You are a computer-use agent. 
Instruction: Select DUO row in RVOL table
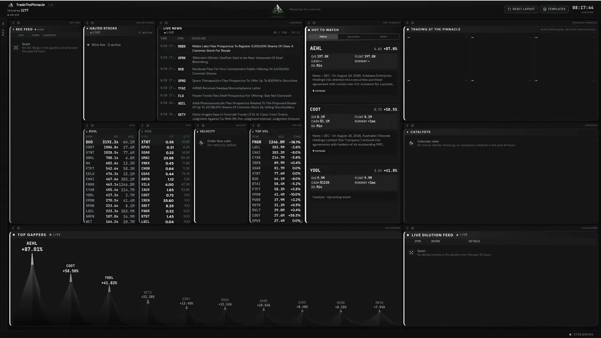[110, 142]
